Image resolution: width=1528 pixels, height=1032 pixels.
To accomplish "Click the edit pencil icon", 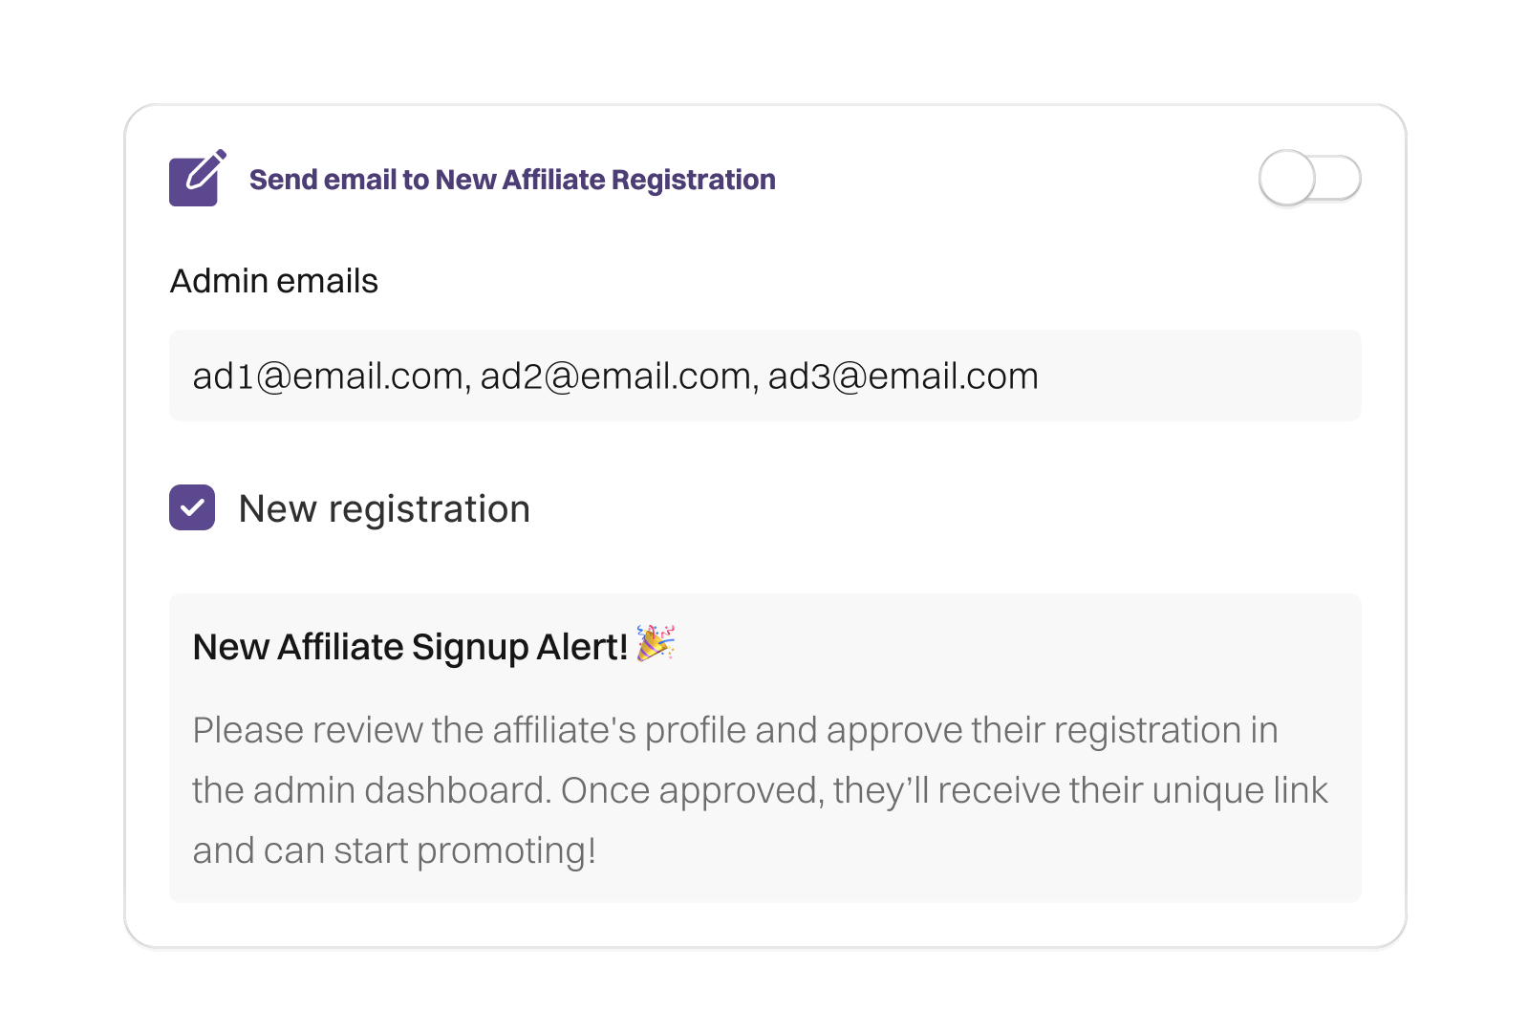I will pos(197,178).
